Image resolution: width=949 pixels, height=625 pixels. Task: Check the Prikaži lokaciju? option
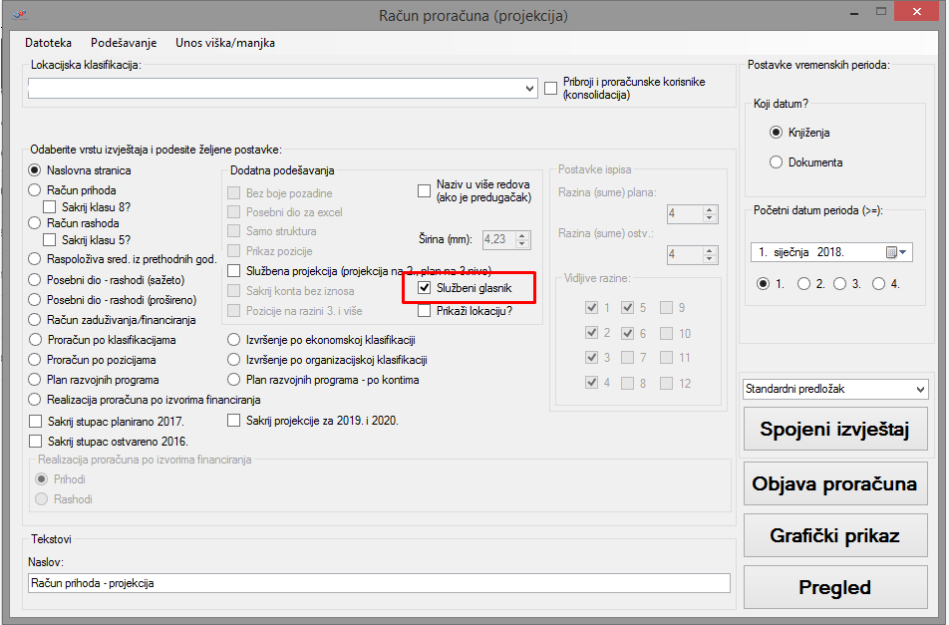(425, 311)
